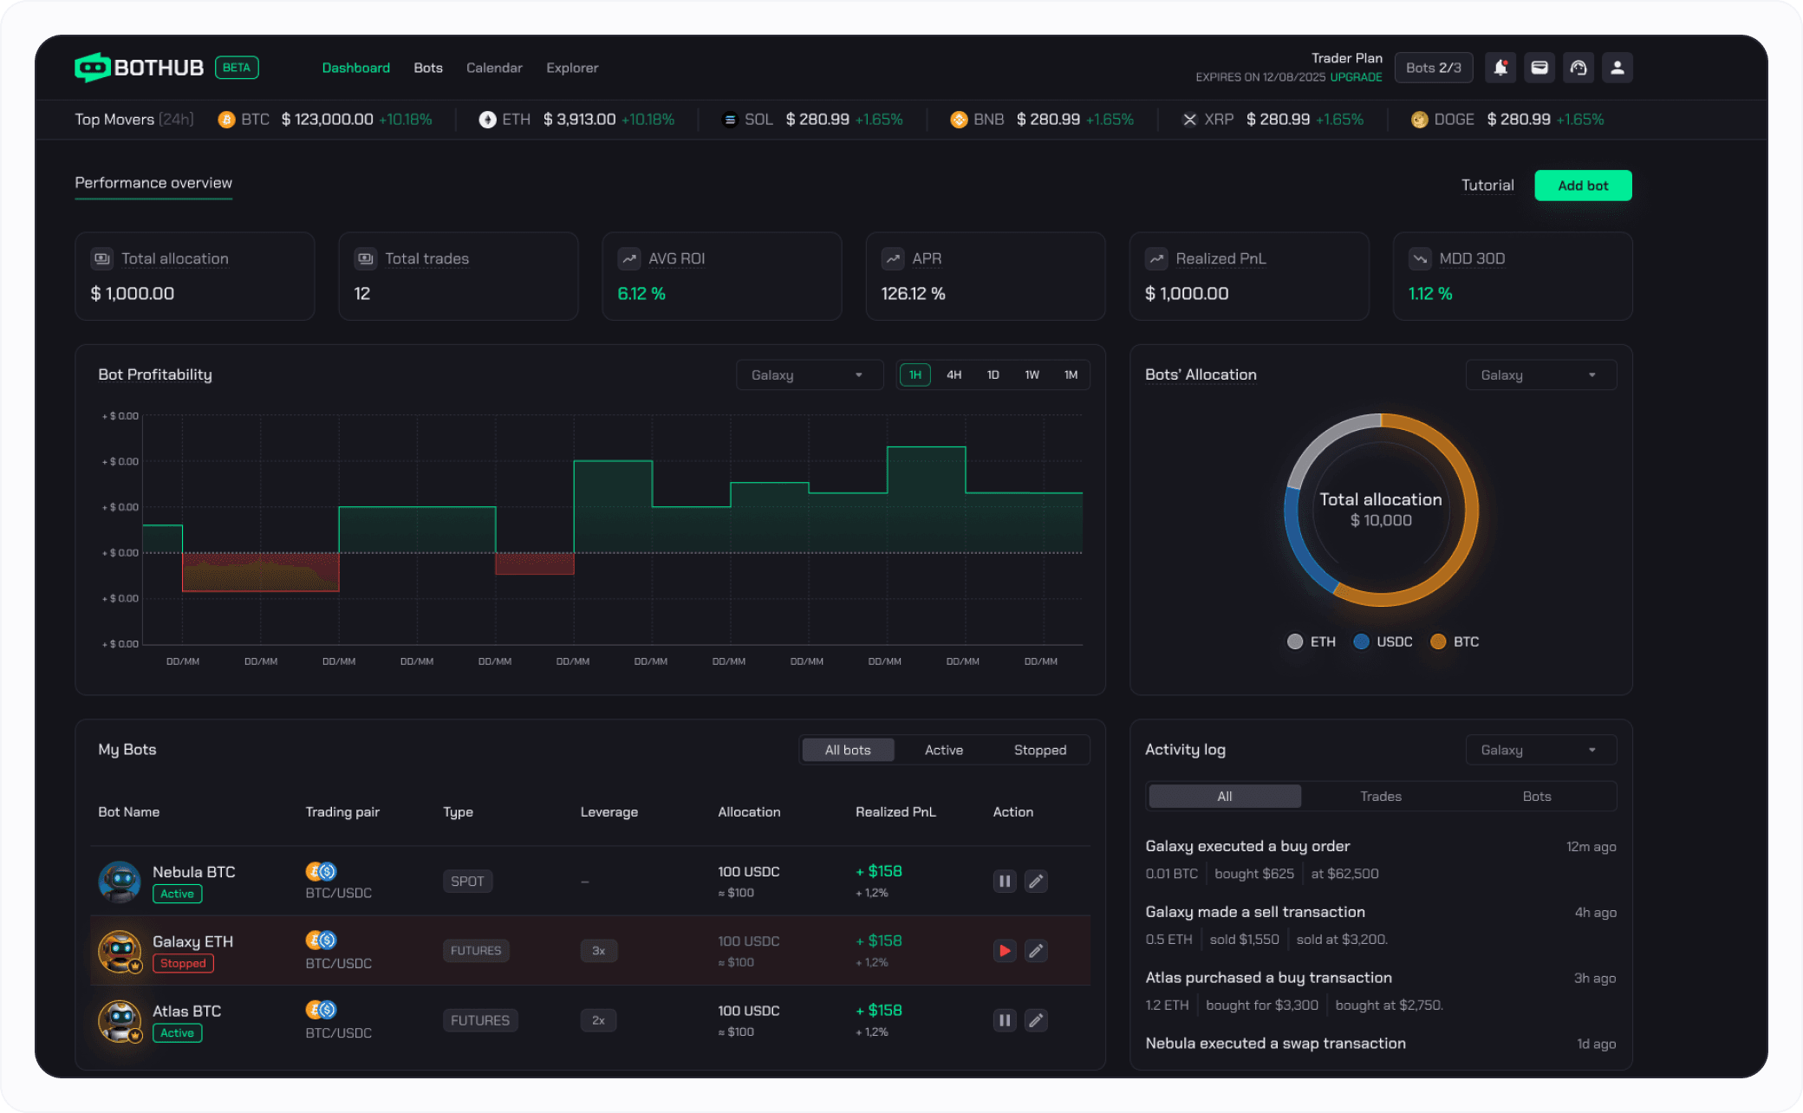Screen dimensions: 1803x1113
Task: Edit the Nebula BTC bot with the pencil icon
Action: click(1036, 882)
